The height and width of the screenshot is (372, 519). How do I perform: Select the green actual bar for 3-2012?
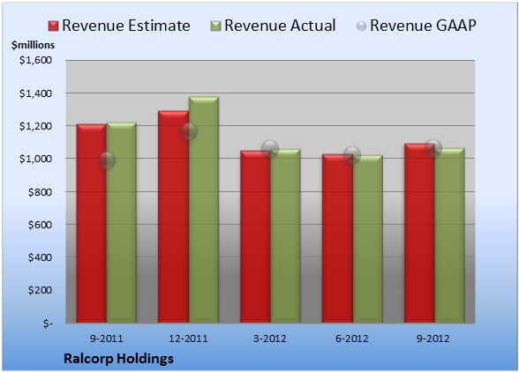tap(285, 235)
